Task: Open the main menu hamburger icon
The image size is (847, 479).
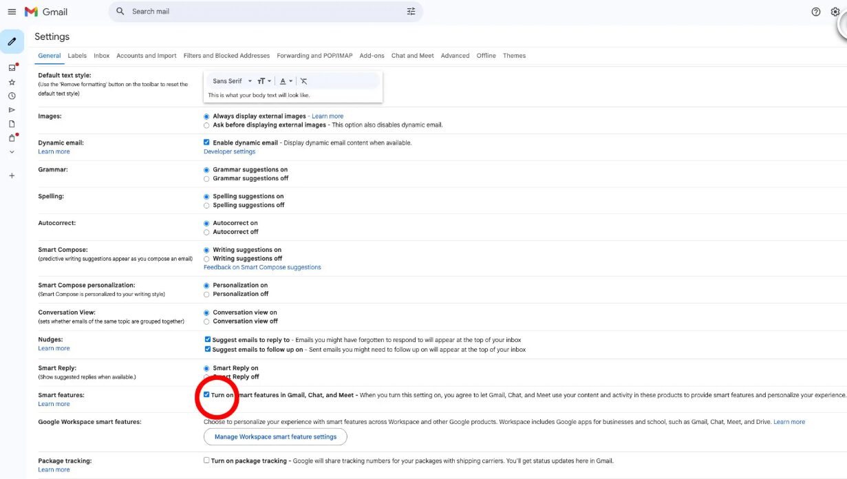Action: (x=12, y=12)
